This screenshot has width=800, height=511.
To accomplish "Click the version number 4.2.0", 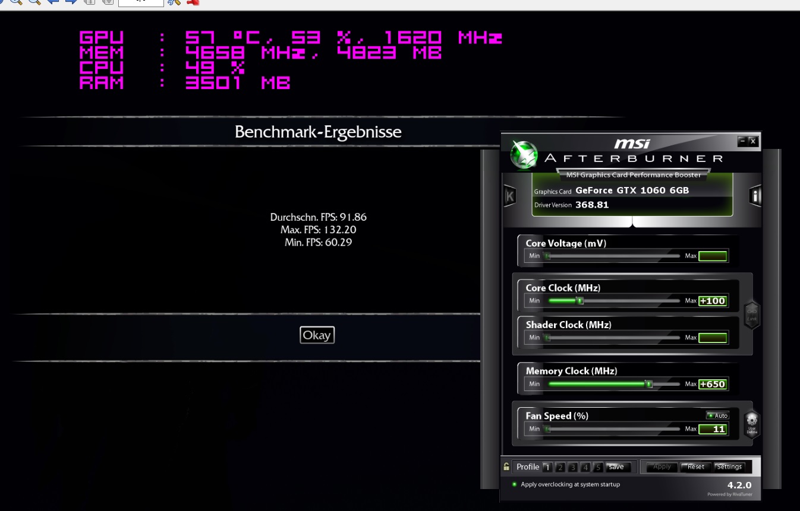I will point(739,485).
